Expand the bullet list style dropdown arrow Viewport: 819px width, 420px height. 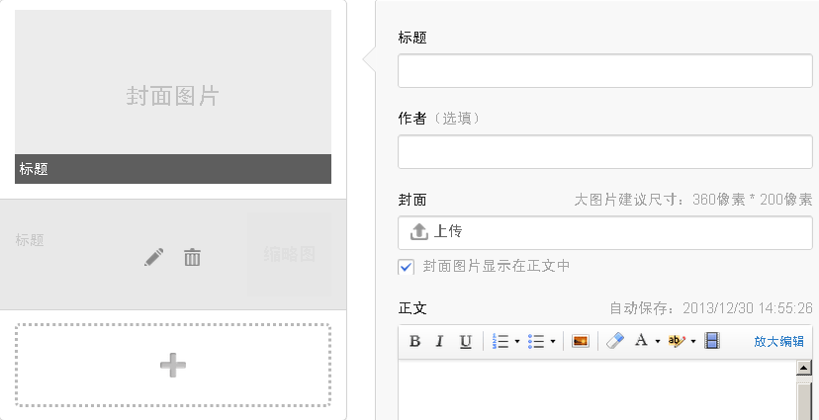click(x=553, y=341)
